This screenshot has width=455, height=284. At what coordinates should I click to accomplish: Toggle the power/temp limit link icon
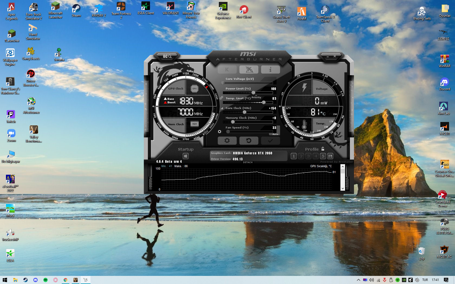221,98
